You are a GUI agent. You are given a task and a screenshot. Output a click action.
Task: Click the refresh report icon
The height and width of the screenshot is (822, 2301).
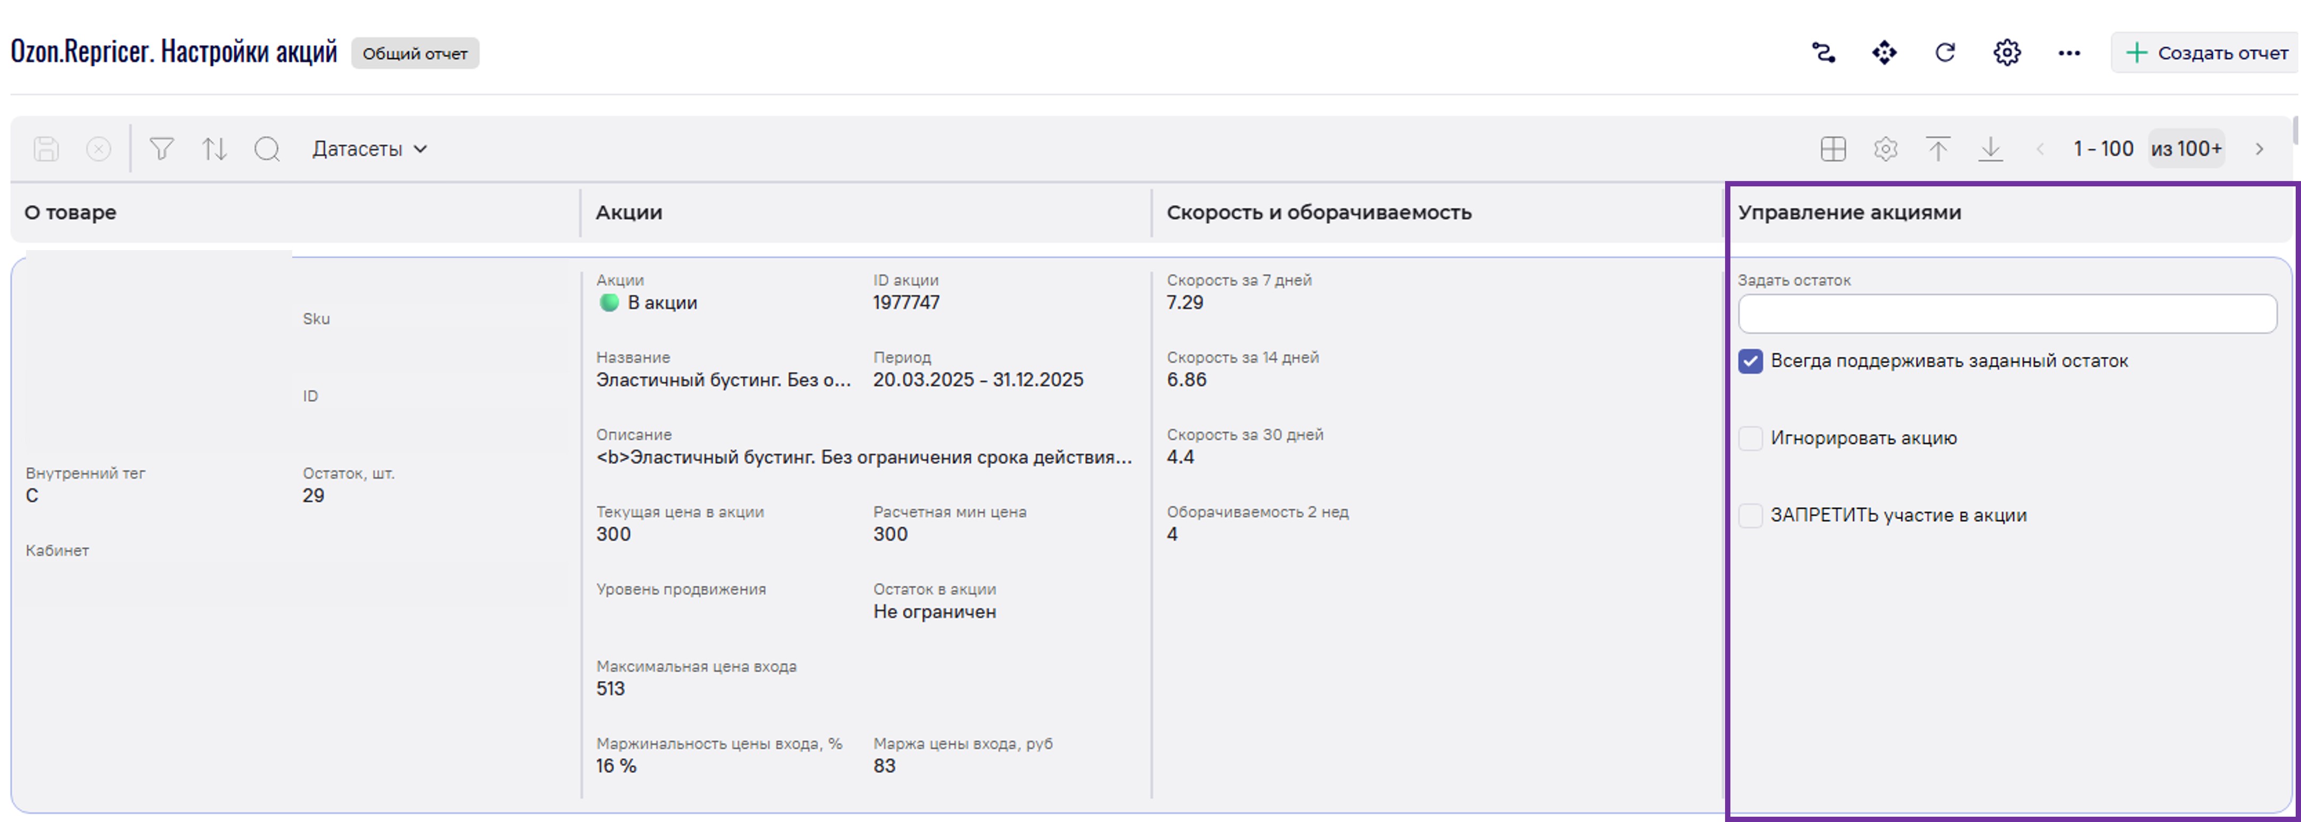pyautogui.click(x=1946, y=53)
